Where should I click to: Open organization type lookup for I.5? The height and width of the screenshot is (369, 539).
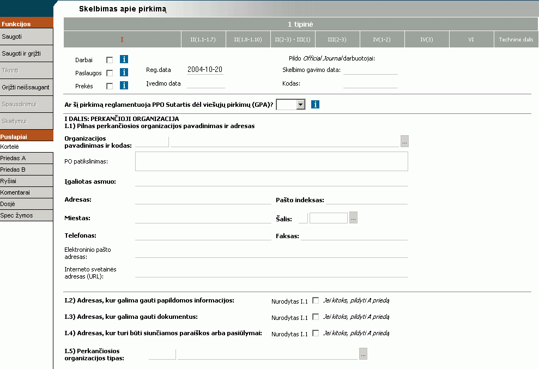pos(363,354)
